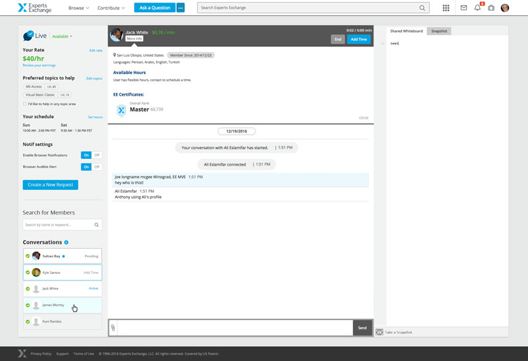
Task: Click the Member Since 2014/12/23 badge
Action: (191, 55)
